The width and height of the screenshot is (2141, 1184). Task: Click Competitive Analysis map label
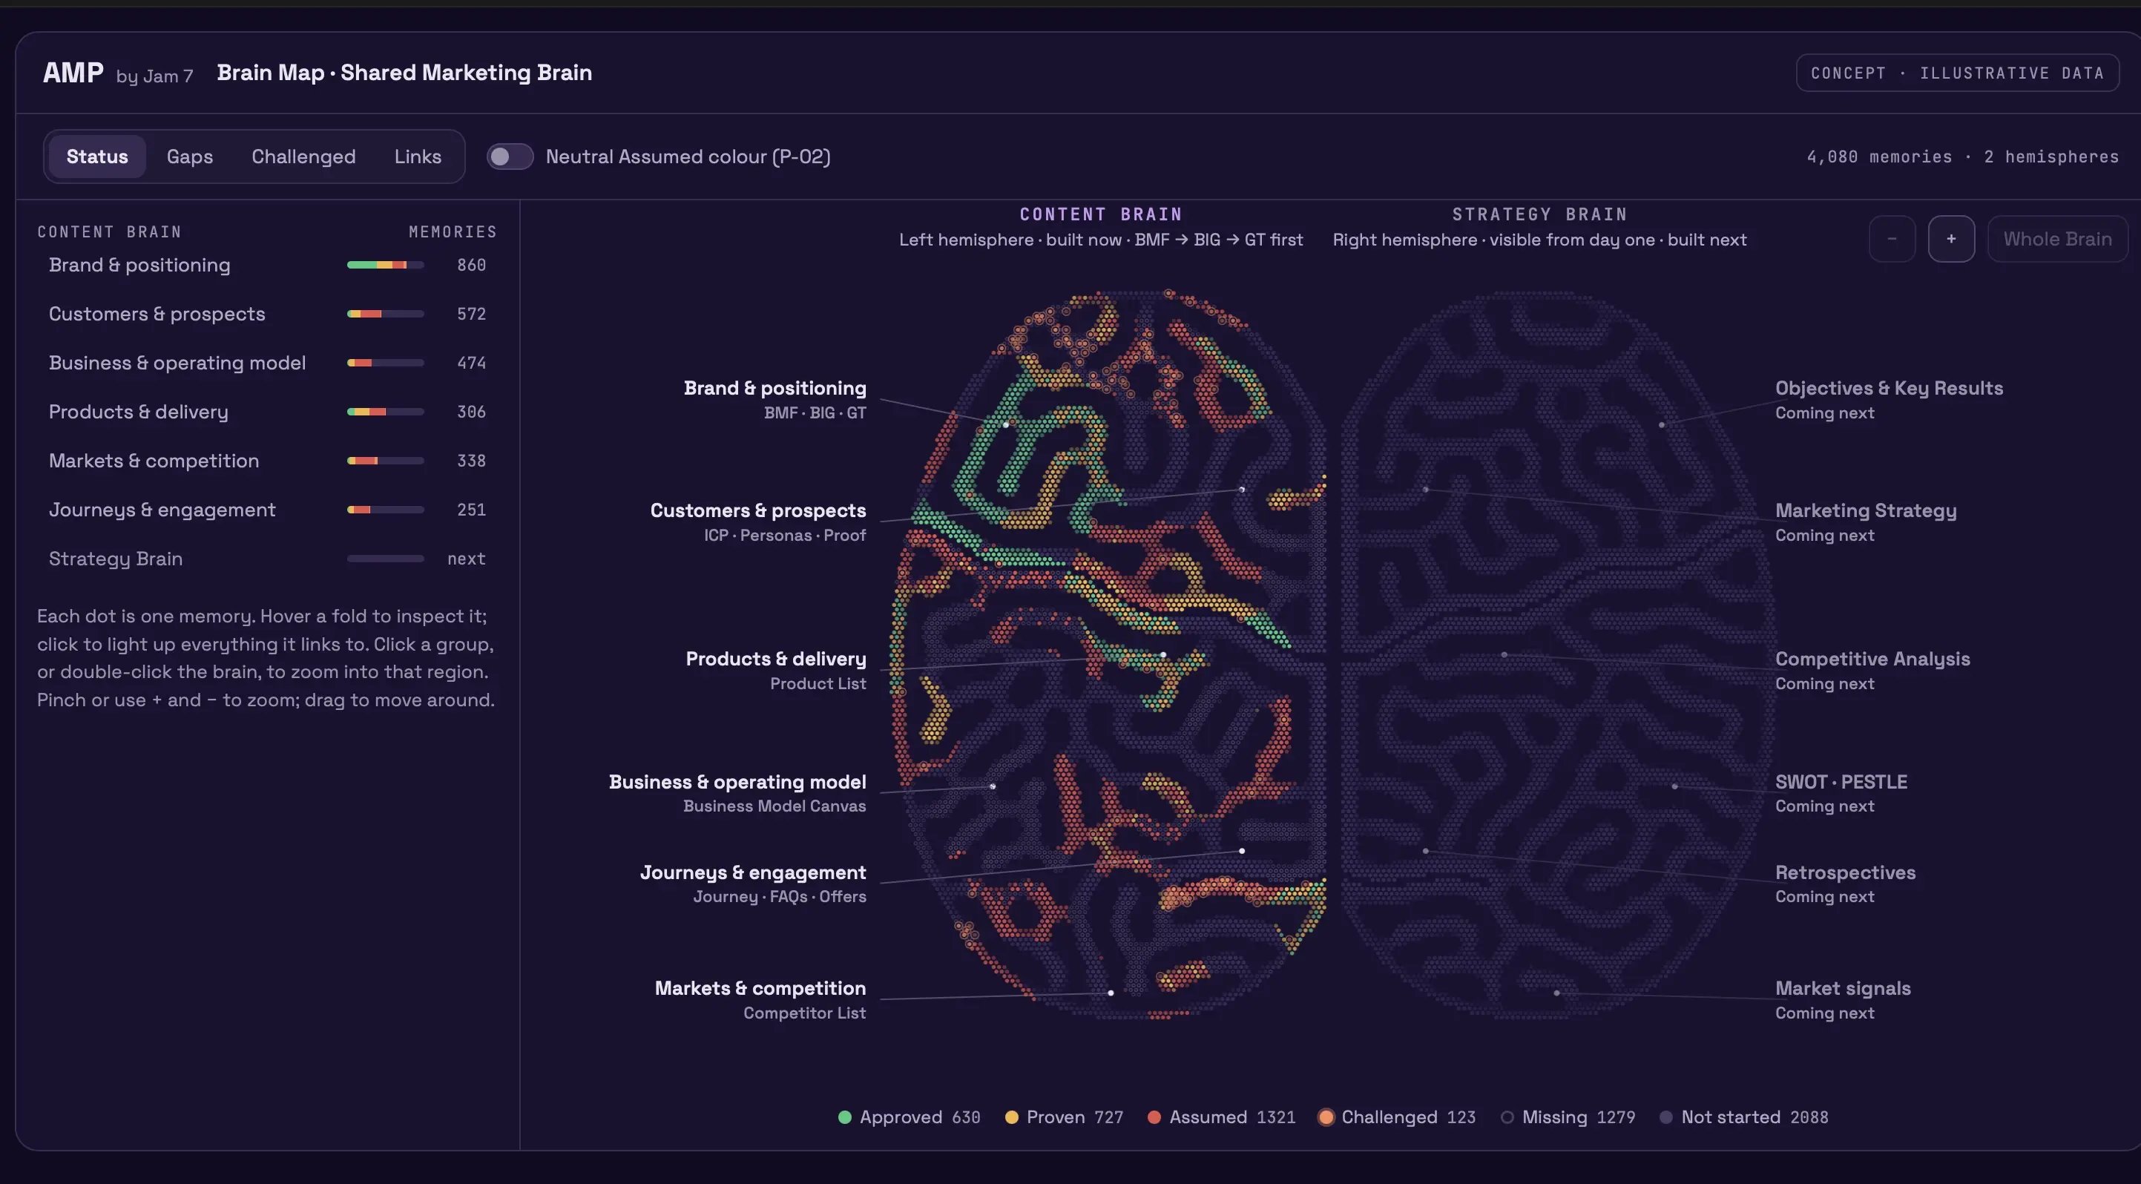(x=1872, y=660)
